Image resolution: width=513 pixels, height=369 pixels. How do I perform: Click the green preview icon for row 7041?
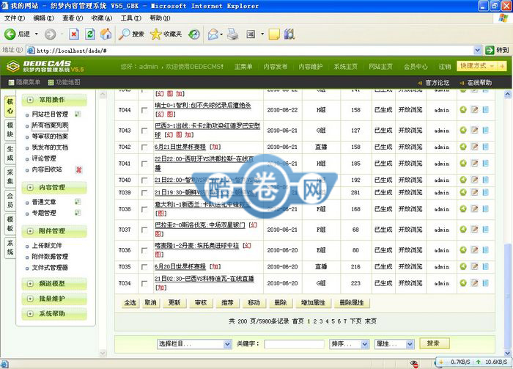click(463, 163)
